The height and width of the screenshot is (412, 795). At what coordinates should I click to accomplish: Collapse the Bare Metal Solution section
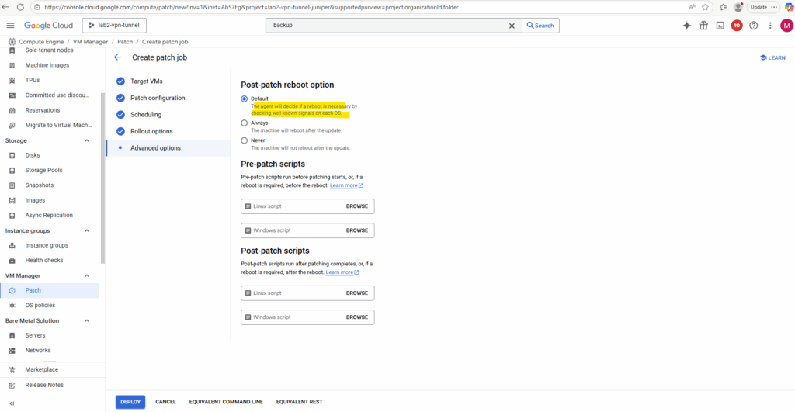click(87, 321)
